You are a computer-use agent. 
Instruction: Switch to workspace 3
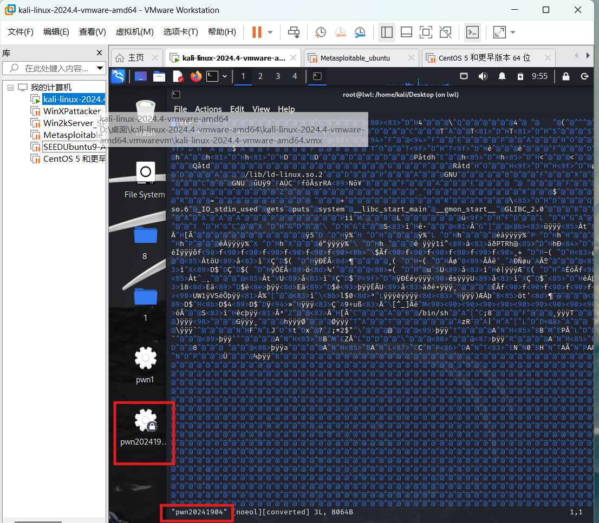(x=278, y=76)
